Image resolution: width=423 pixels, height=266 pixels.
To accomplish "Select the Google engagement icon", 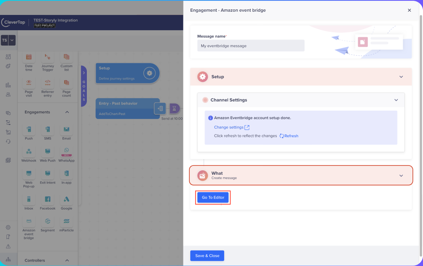I will (66, 199).
